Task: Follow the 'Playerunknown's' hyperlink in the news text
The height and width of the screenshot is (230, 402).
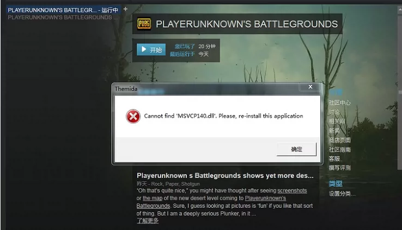Action: (265, 198)
